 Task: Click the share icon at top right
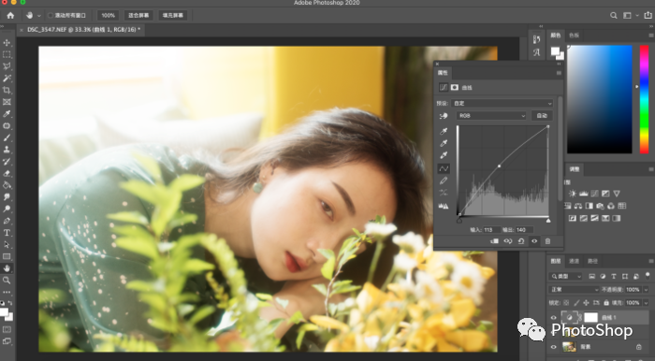click(x=648, y=16)
